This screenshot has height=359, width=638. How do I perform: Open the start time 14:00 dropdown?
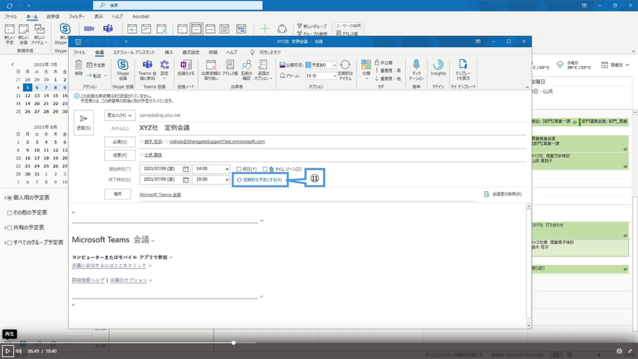[x=227, y=169]
